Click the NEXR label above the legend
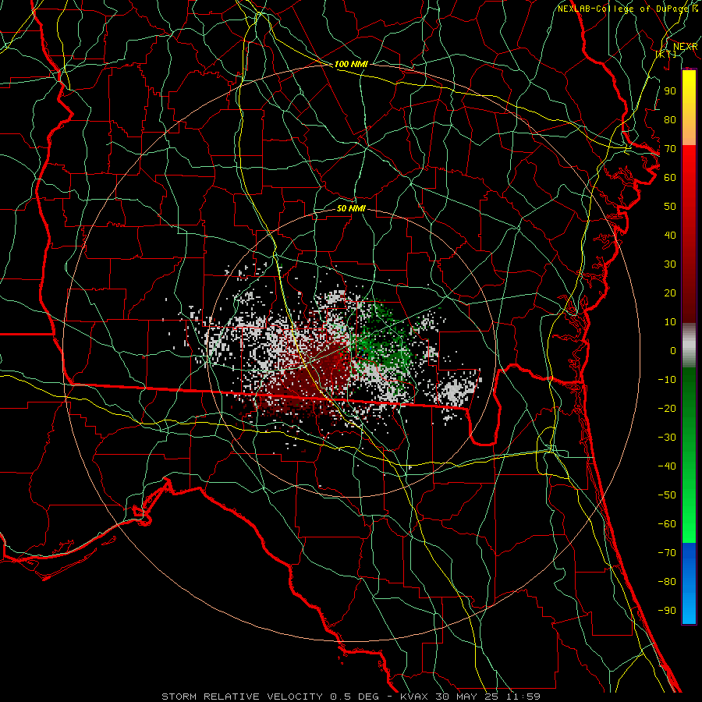The height and width of the screenshot is (702, 702). (x=685, y=47)
